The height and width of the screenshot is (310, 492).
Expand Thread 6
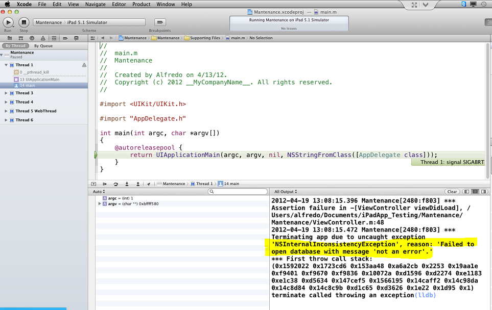tap(6, 120)
